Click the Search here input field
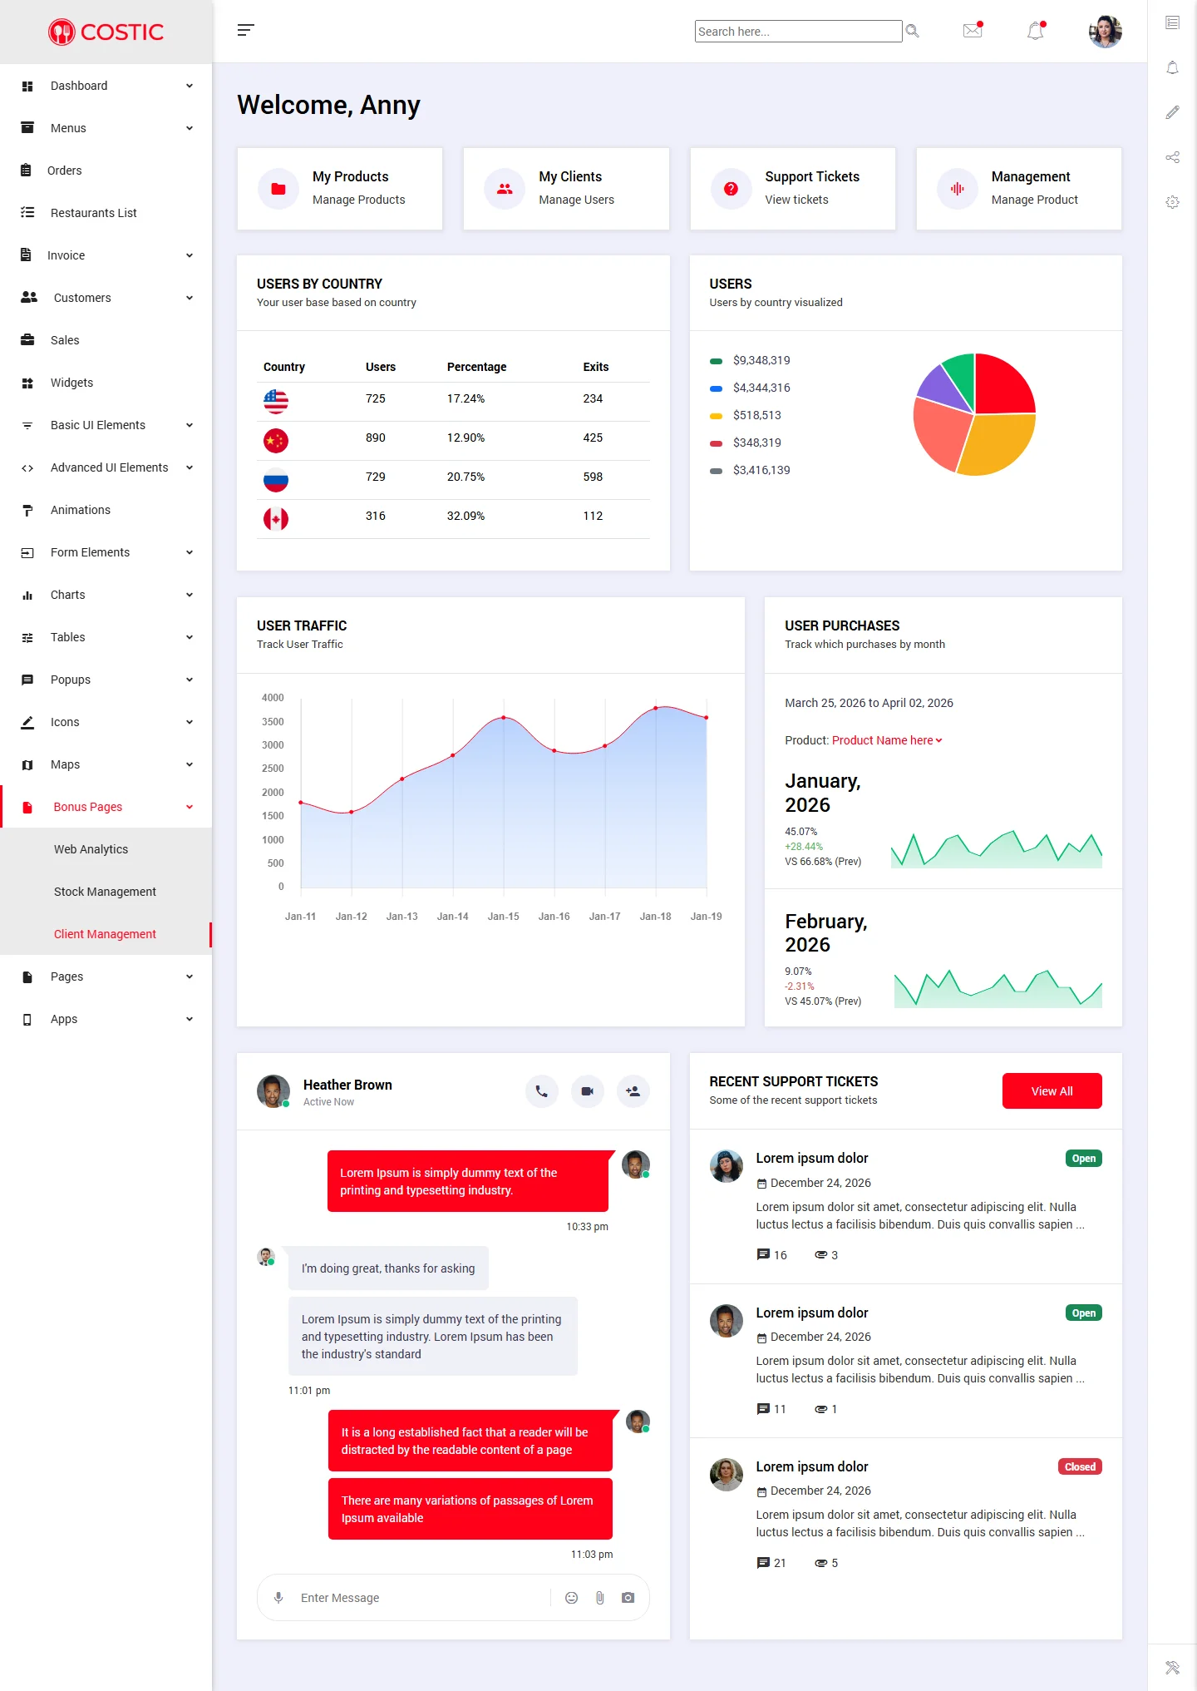 (797, 32)
